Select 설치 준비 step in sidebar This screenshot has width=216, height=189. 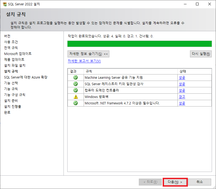[11, 101]
